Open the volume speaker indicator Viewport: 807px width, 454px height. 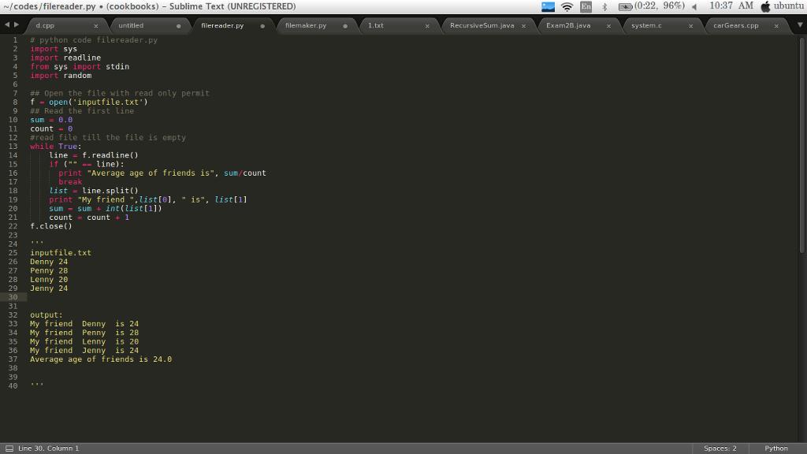[x=694, y=6]
